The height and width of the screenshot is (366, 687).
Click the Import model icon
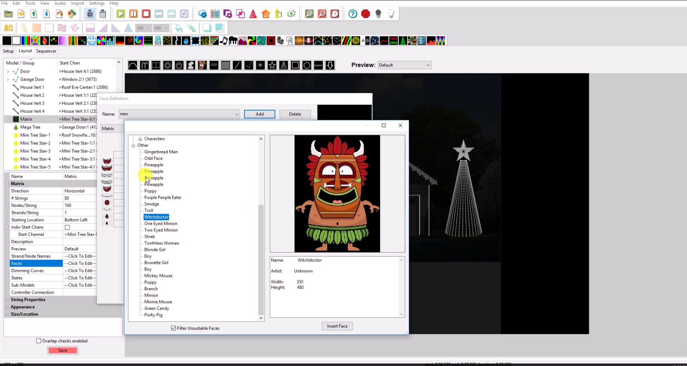pos(318,65)
